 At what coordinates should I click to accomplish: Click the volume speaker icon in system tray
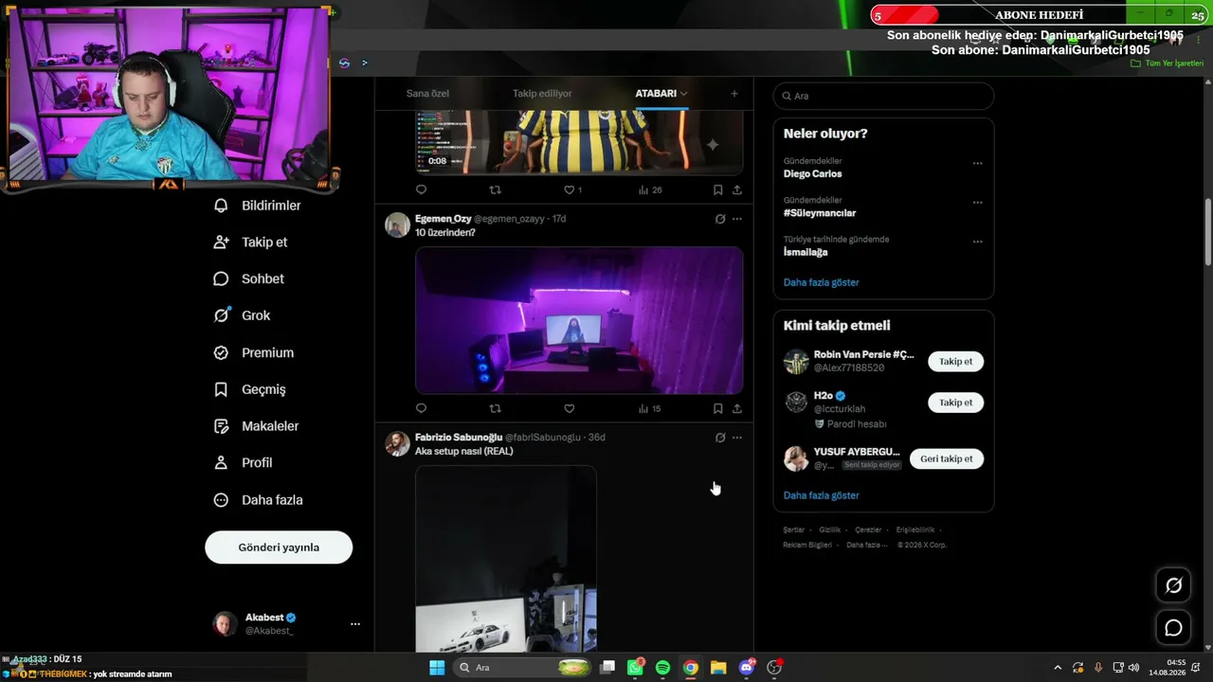click(1133, 668)
